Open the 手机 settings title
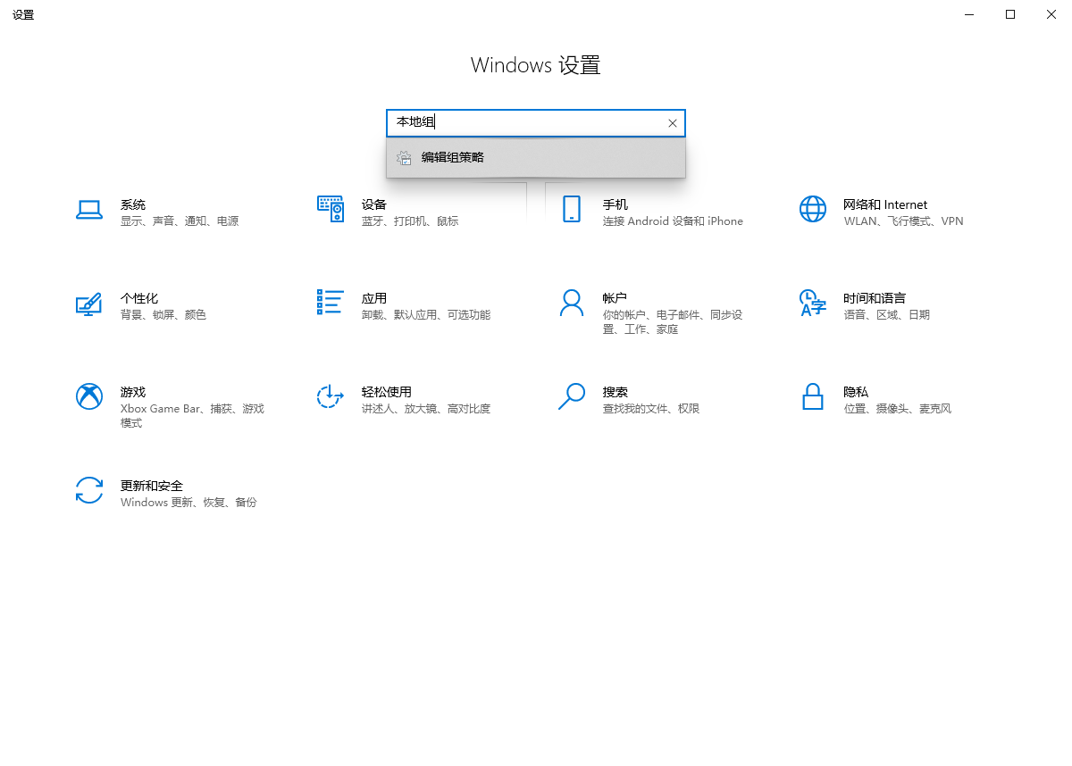This screenshot has height=766, width=1072. [616, 204]
